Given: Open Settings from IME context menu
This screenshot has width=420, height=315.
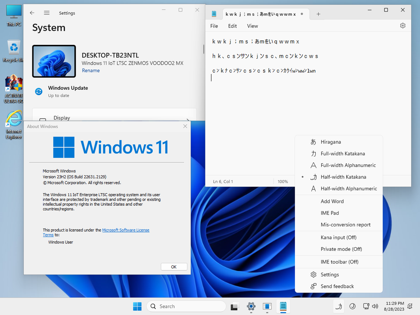Looking at the screenshot, I should pos(339,274).
